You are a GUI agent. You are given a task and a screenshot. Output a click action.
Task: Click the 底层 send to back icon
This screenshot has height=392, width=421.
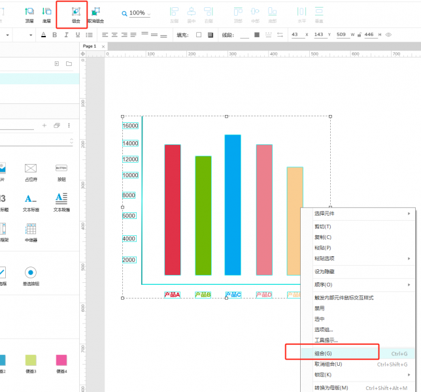46,12
